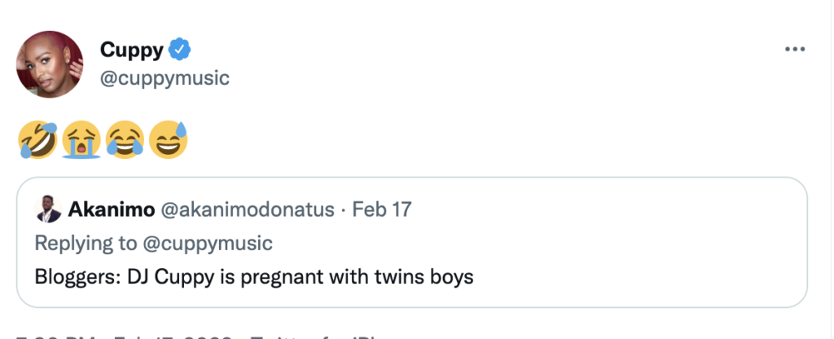The width and height of the screenshot is (834, 339).
Task: Click the grinning sweat face emoji
Action: tap(168, 141)
